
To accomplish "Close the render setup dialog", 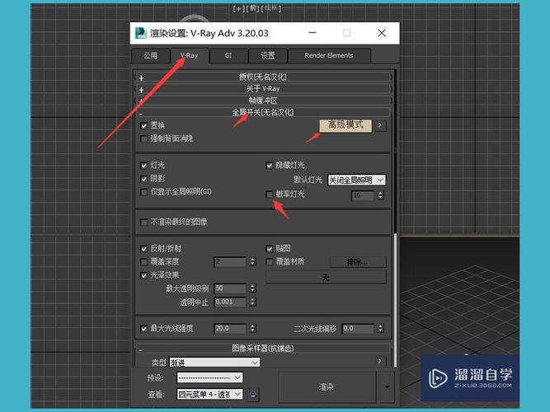I will click(382, 33).
